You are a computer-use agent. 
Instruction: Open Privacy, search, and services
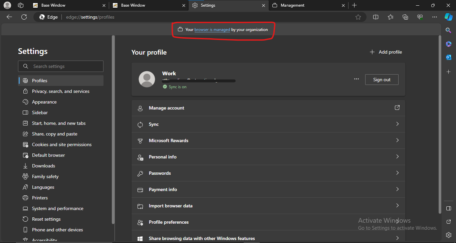tap(61, 91)
